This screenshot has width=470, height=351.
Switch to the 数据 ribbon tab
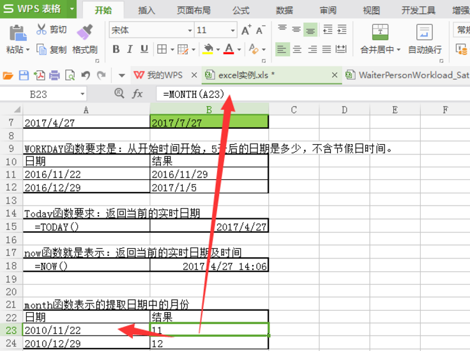pos(284,10)
